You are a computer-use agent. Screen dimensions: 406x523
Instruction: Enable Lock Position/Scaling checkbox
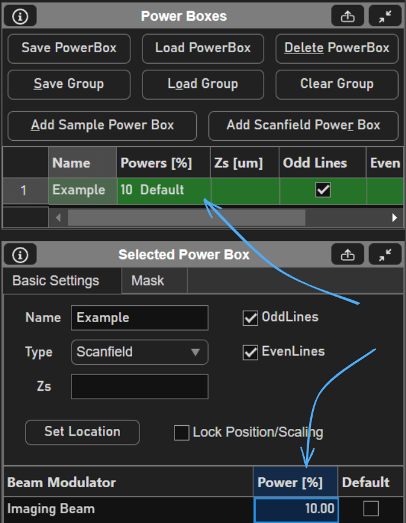(x=181, y=433)
